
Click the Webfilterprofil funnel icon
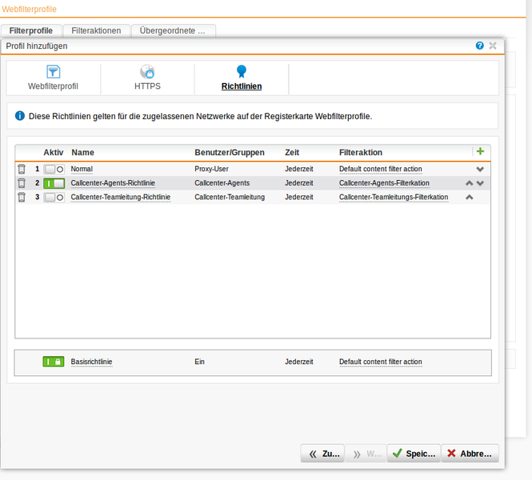click(x=54, y=72)
